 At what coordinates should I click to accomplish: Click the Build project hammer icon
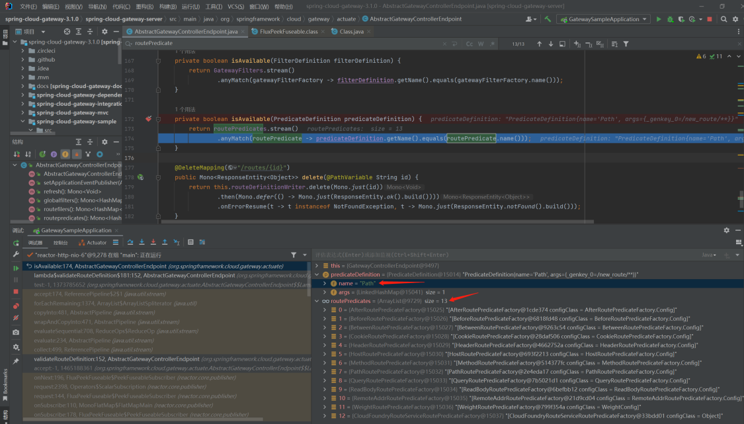pyautogui.click(x=548, y=19)
